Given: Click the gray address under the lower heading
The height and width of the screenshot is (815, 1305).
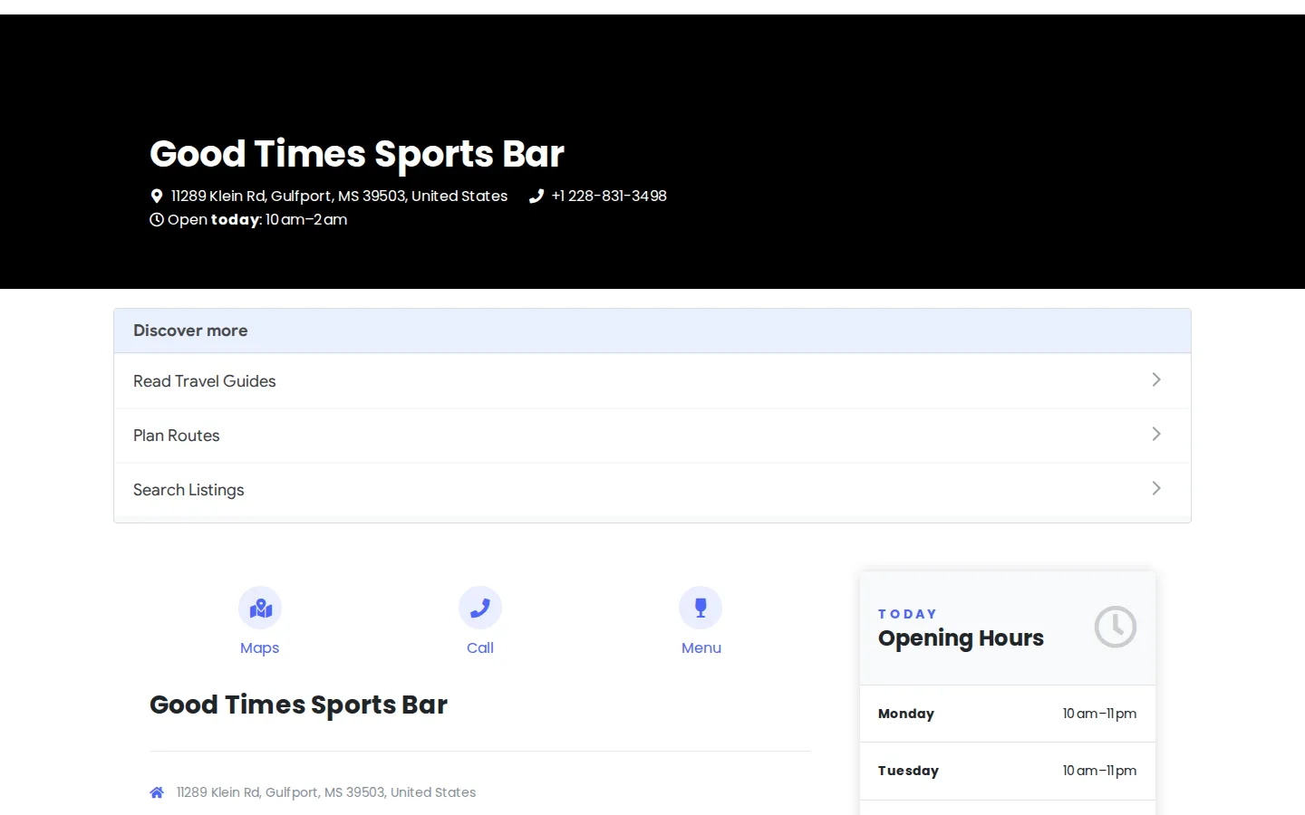Looking at the screenshot, I should (x=326, y=792).
